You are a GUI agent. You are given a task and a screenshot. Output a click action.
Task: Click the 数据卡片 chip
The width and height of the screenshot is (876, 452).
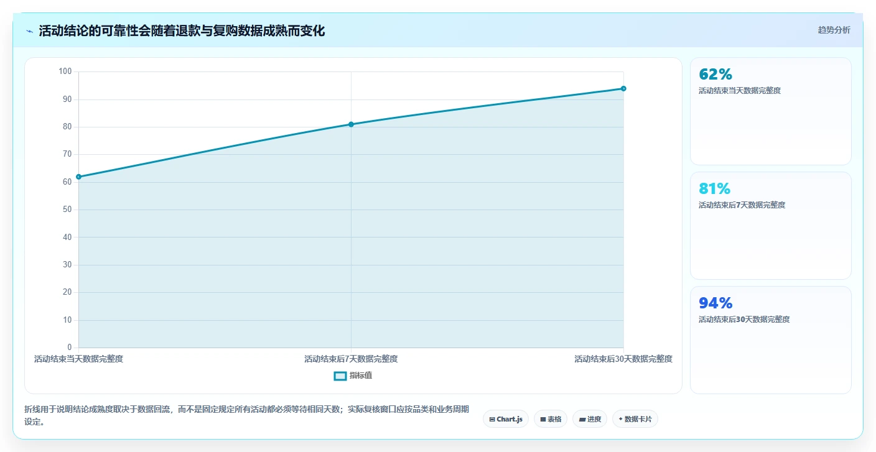635,419
